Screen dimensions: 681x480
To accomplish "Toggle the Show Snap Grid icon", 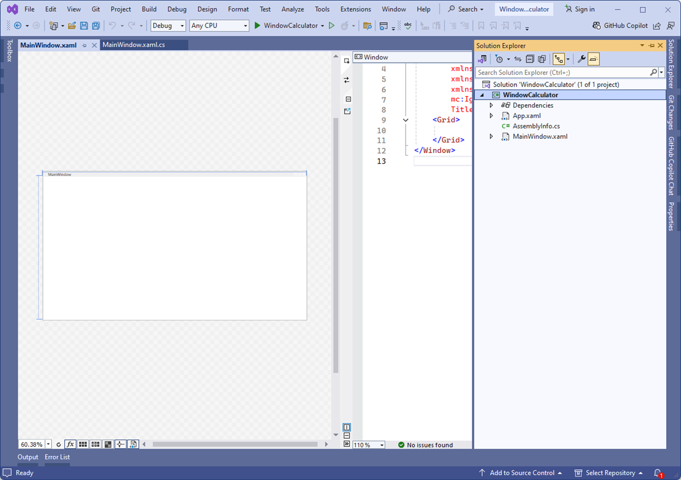I will pyautogui.click(x=83, y=444).
